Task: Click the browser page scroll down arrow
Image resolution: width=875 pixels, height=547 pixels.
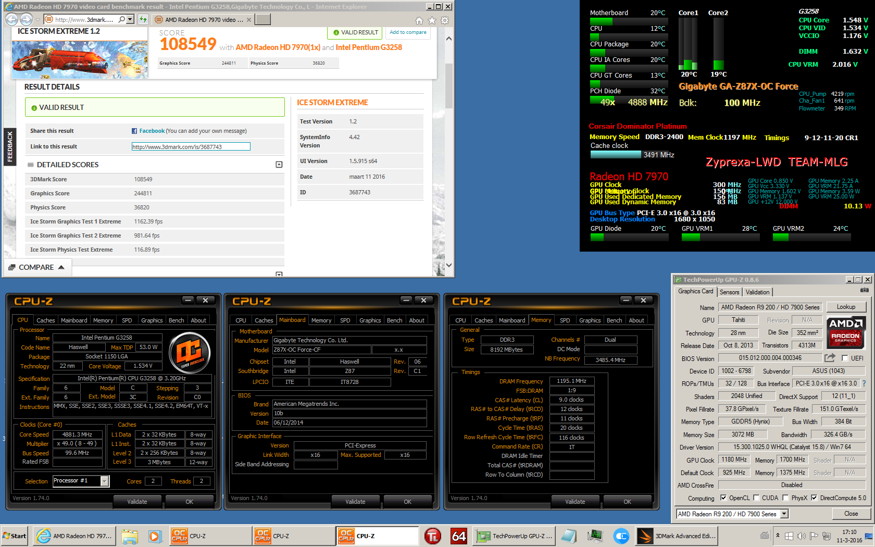Action: pyautogui.click(x=449, y=266)
